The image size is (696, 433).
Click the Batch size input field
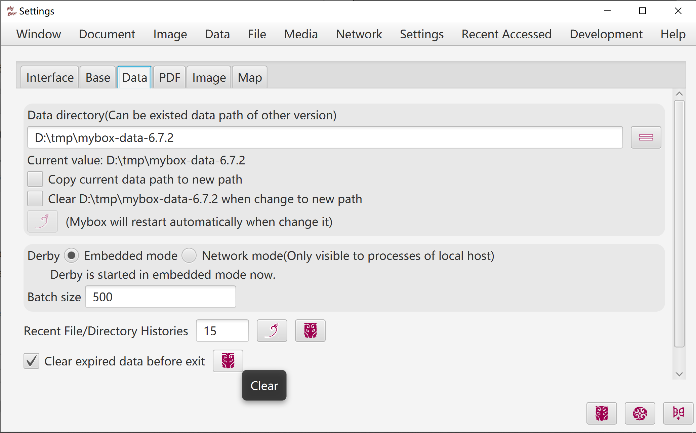161,297
